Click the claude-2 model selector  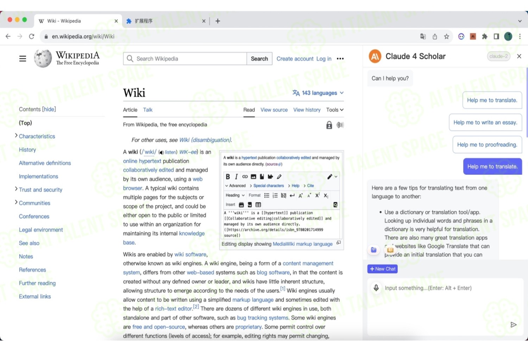pos(499,56)
